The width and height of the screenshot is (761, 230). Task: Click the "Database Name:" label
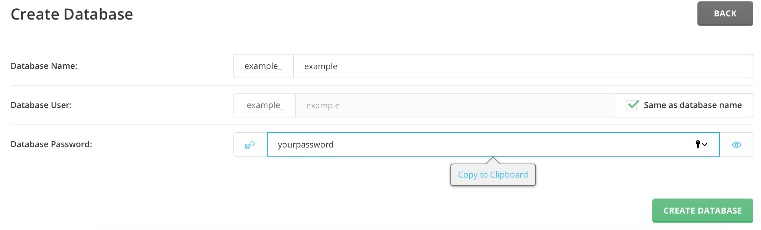click(44, 66)
